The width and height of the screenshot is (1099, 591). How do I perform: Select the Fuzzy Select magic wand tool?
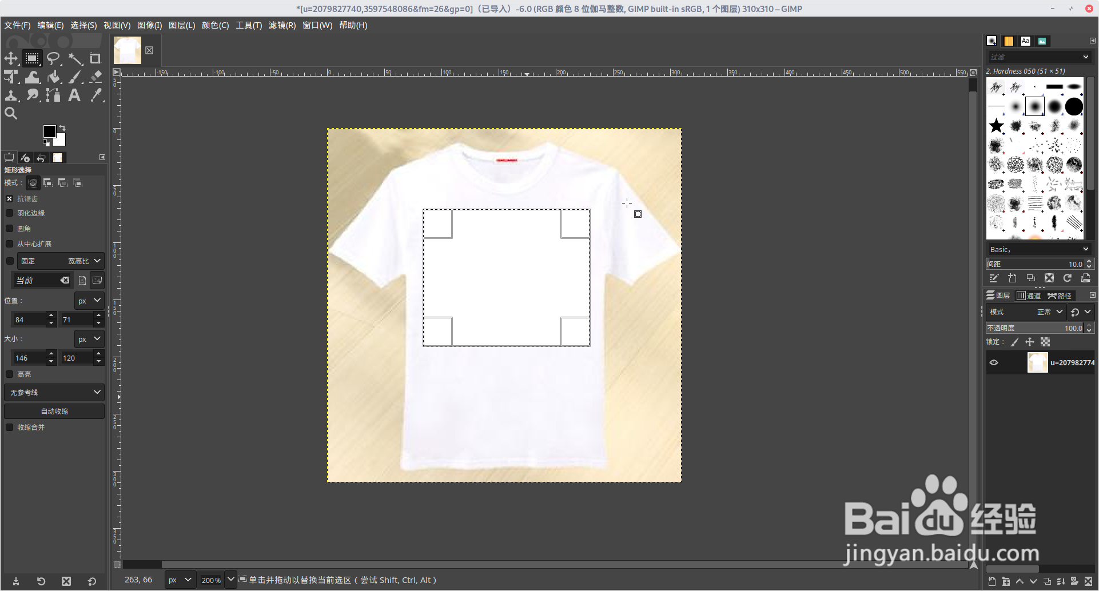coord(75,58)
